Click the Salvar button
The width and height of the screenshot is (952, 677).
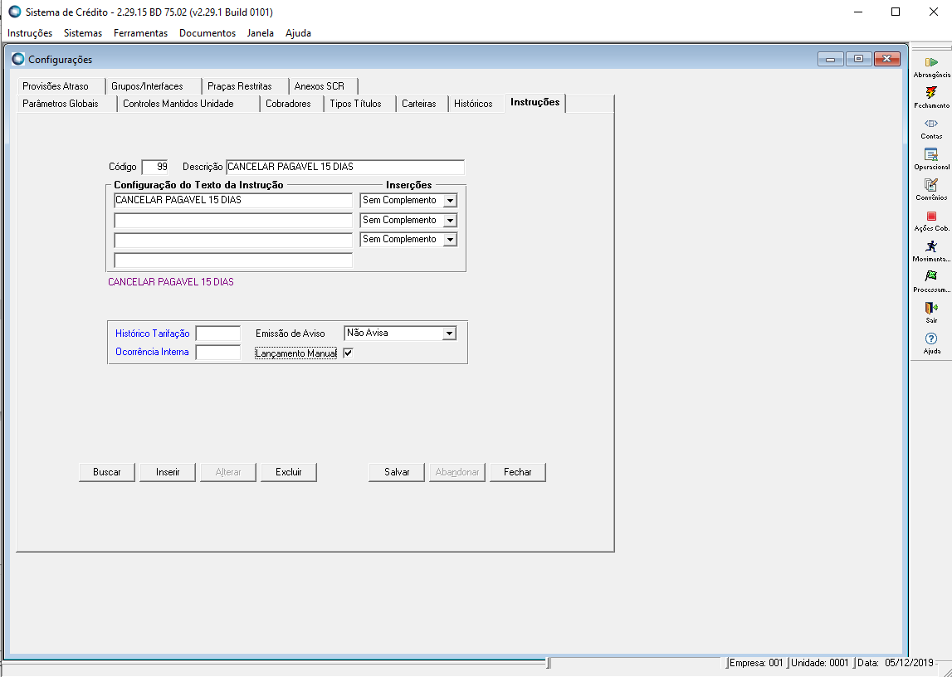point(397,472)
